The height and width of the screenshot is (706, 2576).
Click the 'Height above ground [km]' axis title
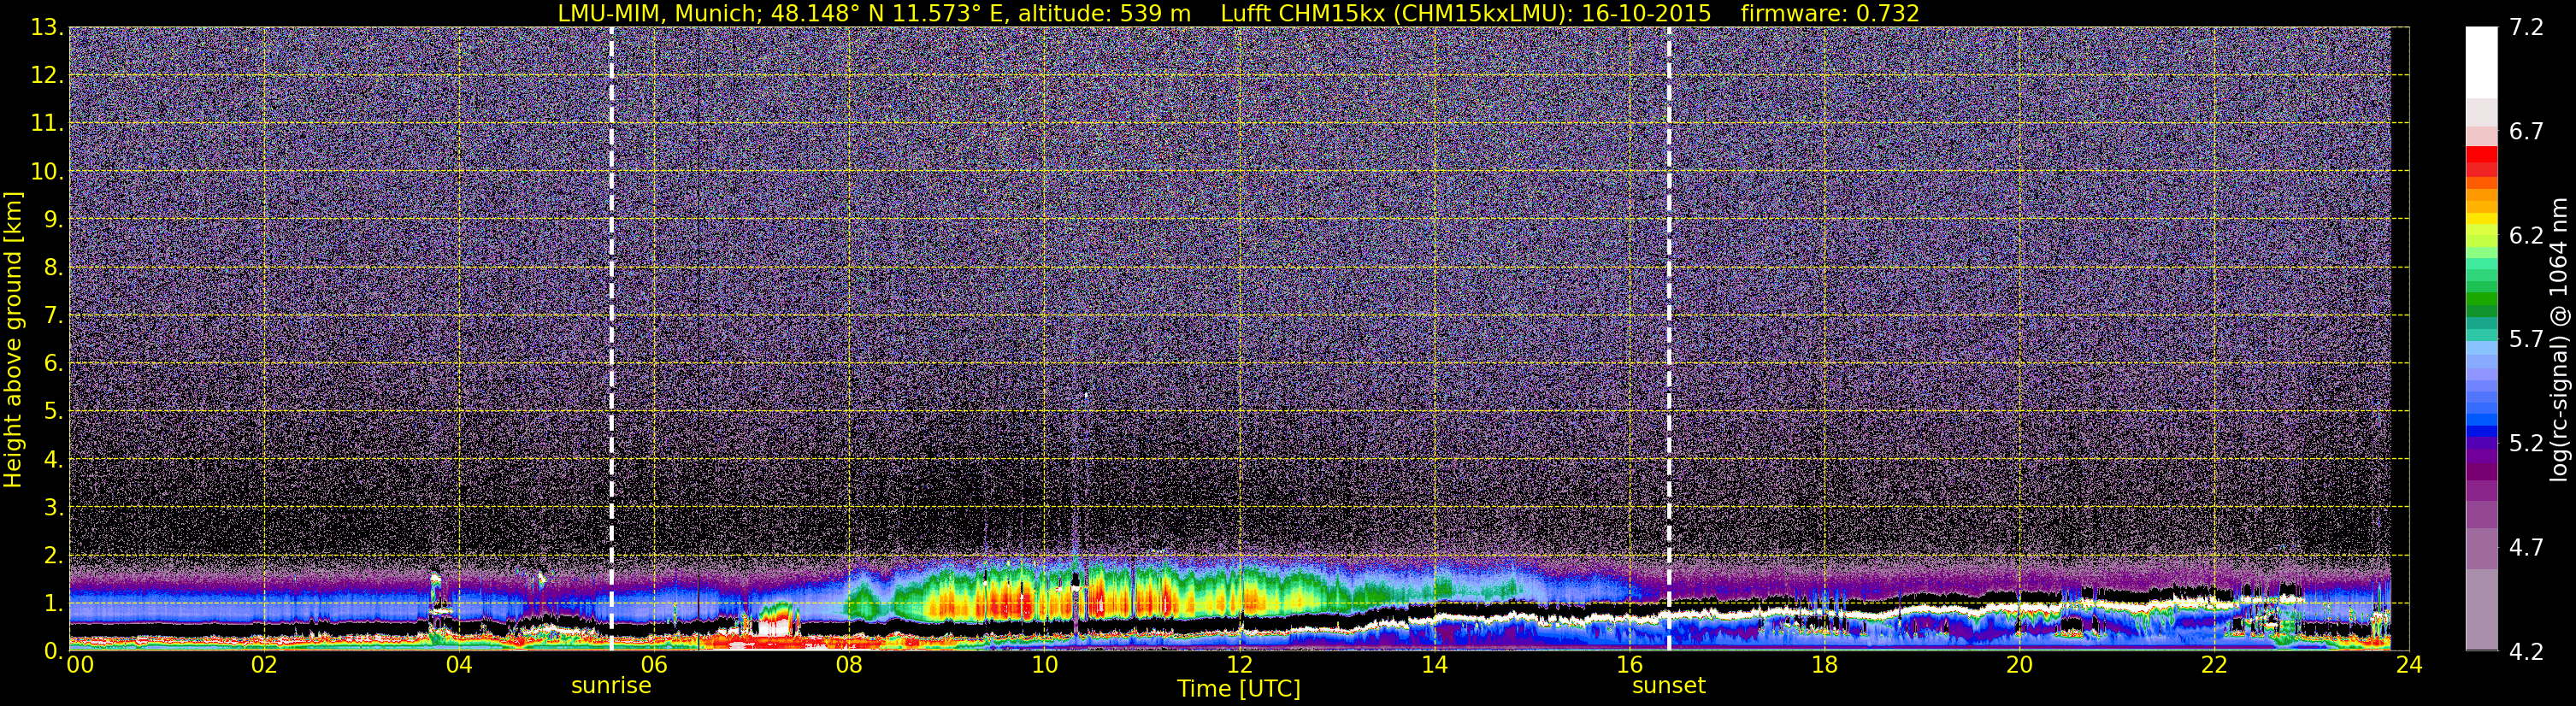coord(13,340)
